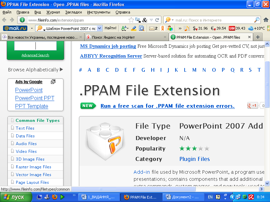Check dollar exchange rate 31.96
The image size is (270, 202).
[200, 28]
